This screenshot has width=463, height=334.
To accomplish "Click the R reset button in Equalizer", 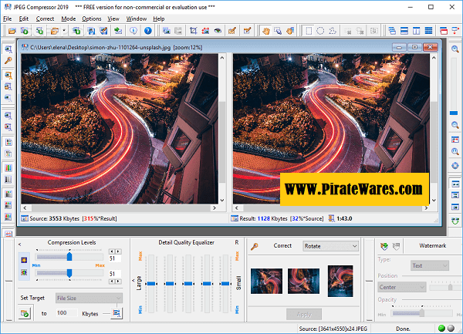I will [237, 242].
